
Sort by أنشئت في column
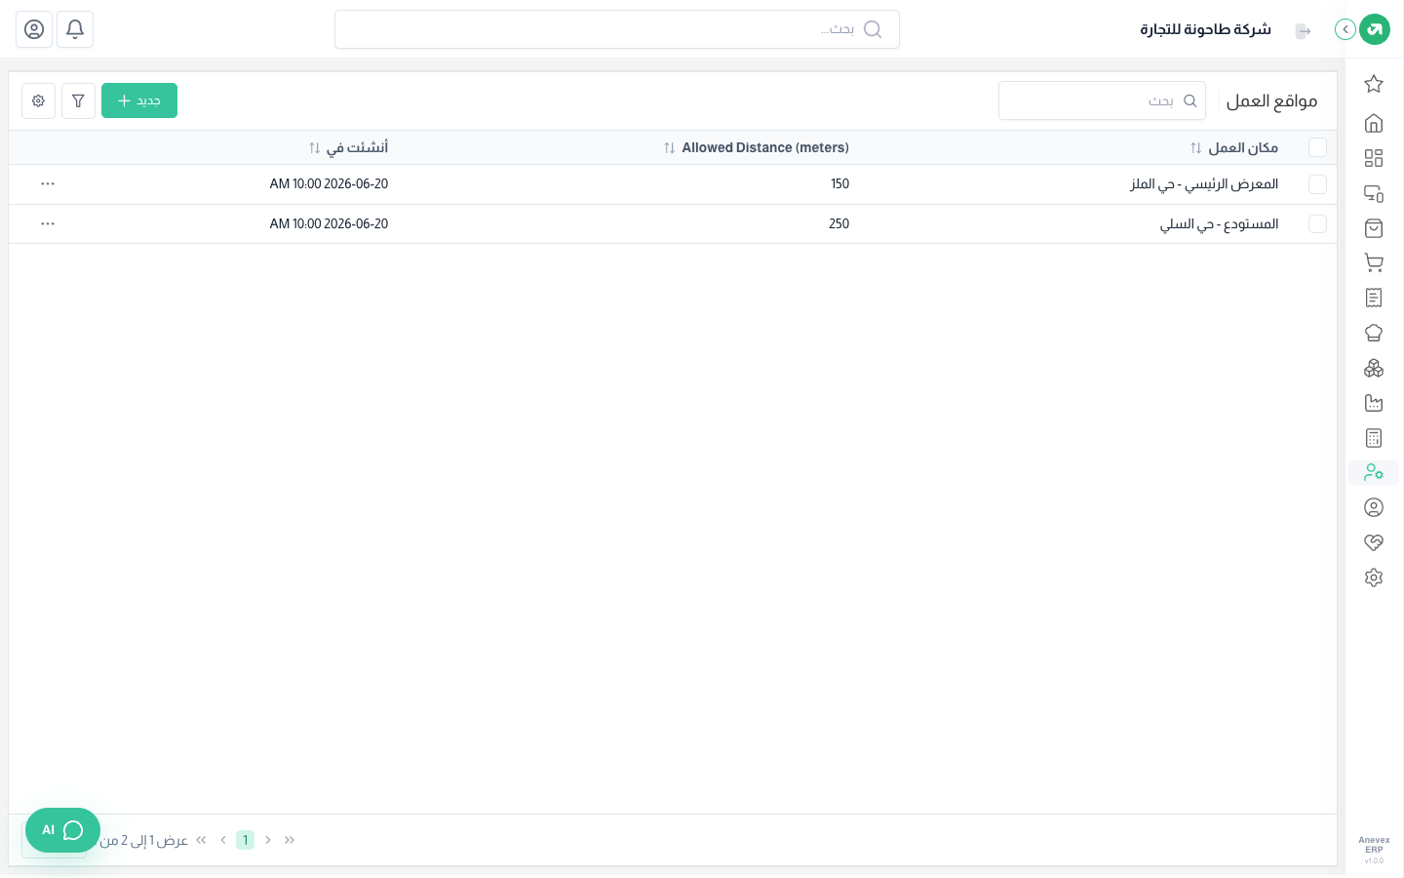(x=349, y=147)
